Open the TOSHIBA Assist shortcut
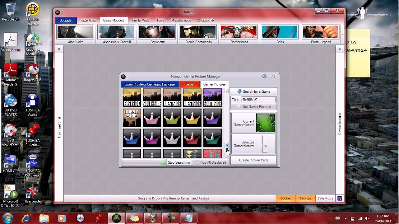399x224 pixels. tap(32, 105)
